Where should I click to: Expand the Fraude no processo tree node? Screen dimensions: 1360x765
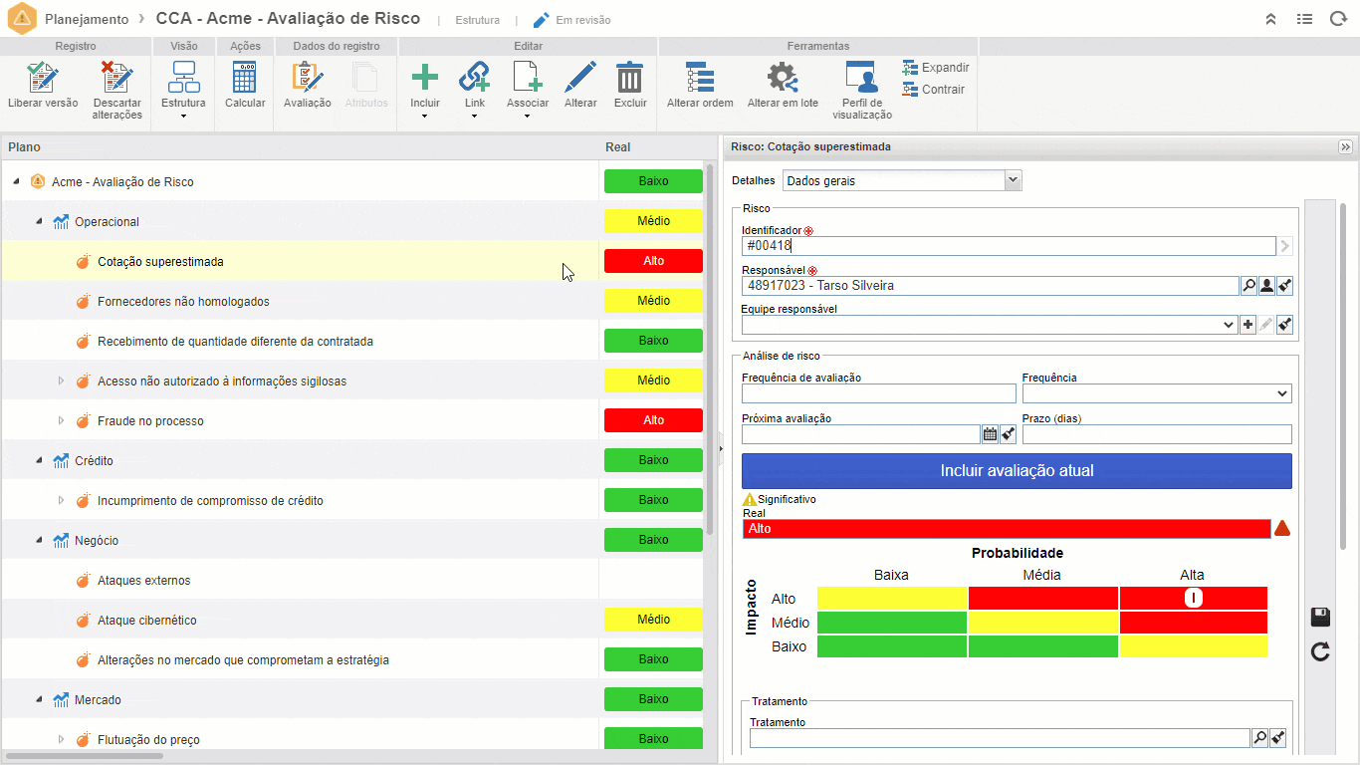pyautogui.click(x=61, y=420)
